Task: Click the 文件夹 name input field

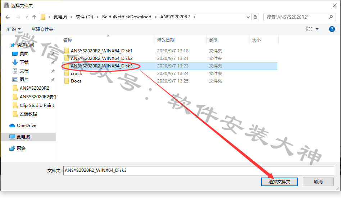Action: tap(199, 170)
